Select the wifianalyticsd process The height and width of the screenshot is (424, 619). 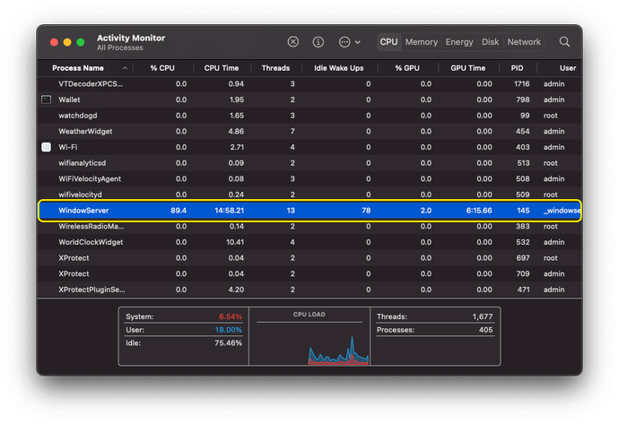(309, 163)
